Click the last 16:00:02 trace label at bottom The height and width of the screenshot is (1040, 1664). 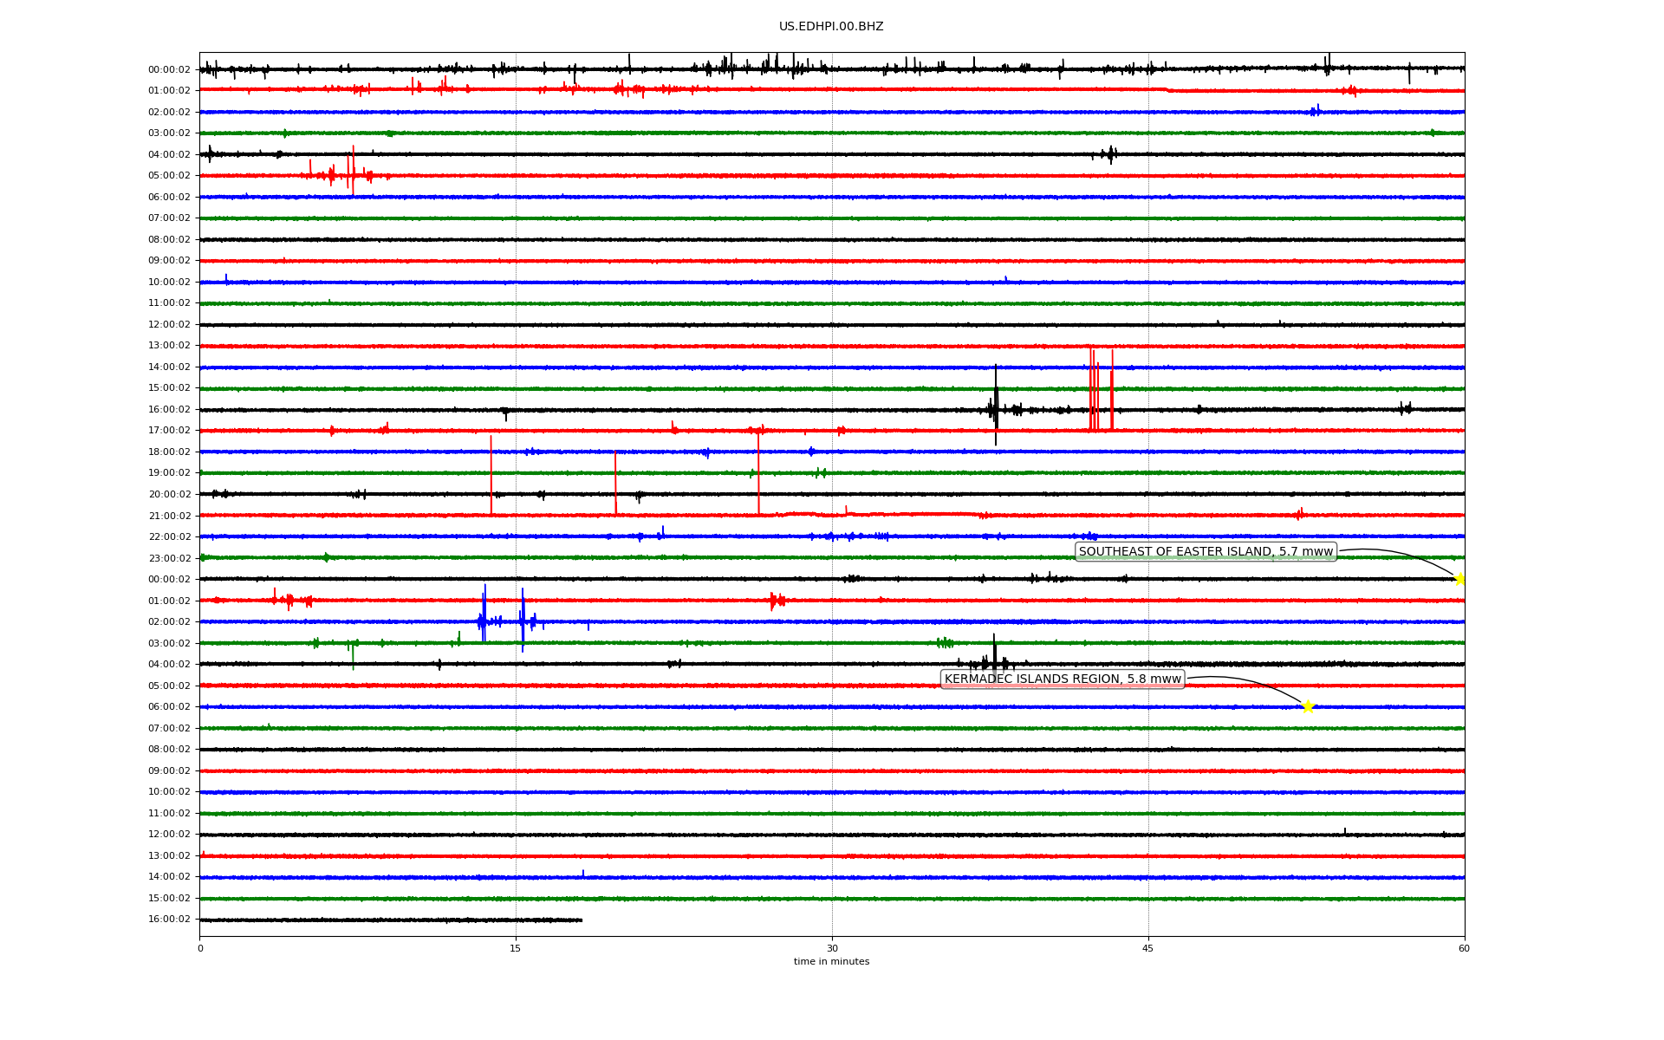point(169,920)
